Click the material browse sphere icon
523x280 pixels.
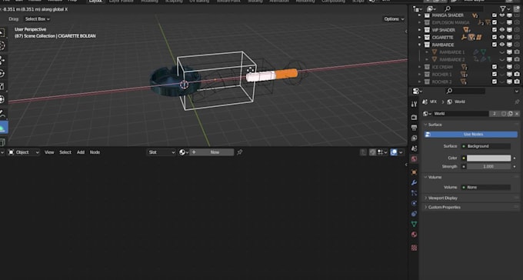[183, 152]
